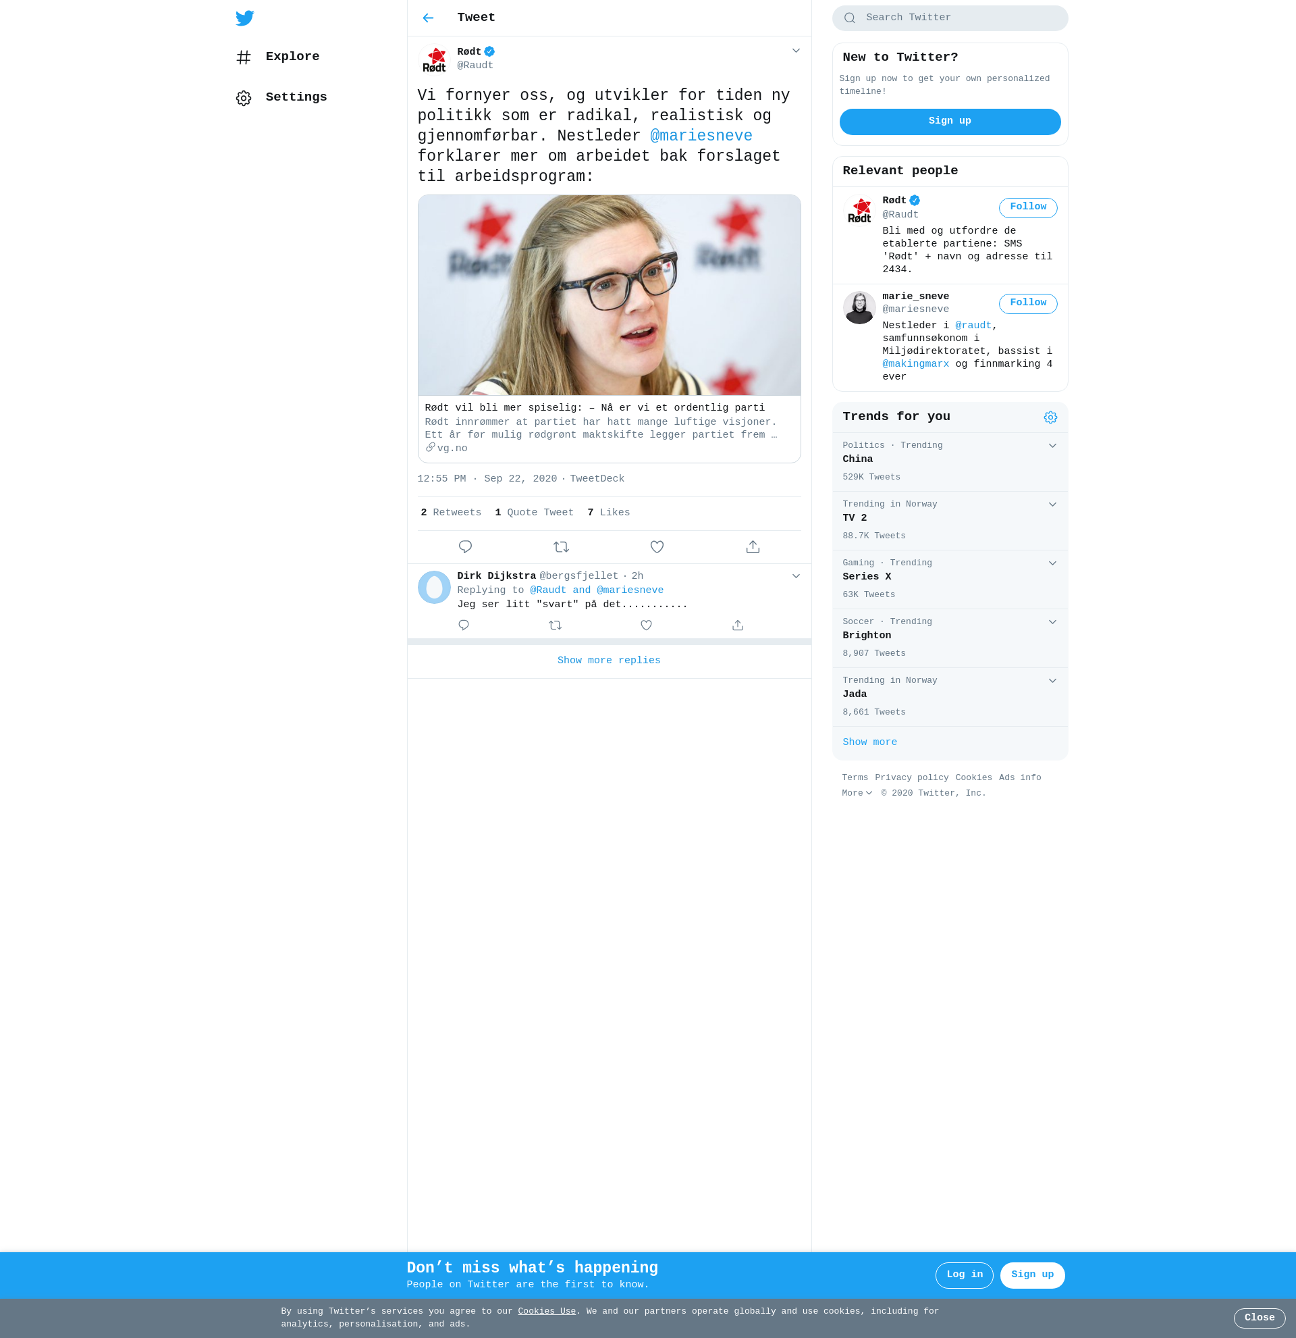Open the tweet's timestamp Sep 22, 2020

487,480
